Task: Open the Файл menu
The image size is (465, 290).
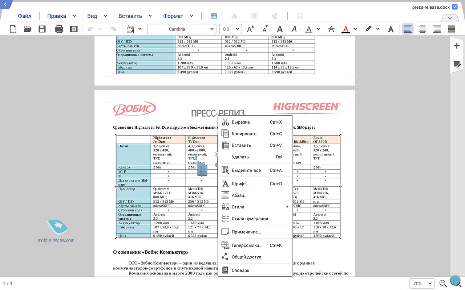Action: 25,16
